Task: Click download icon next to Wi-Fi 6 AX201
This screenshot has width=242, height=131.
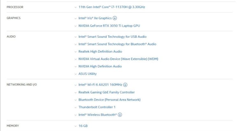Action: [125, 85]
